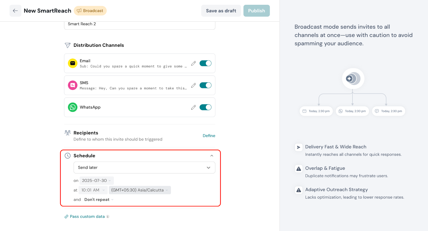Open the Send later dropdown
The width and height of the screenshot is (428, 231).
click(144, 168)
